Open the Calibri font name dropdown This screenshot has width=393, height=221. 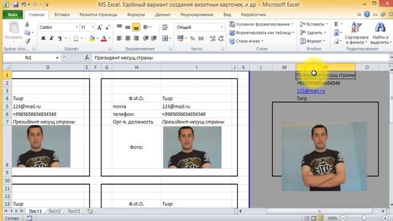click(x=77, y=27)
